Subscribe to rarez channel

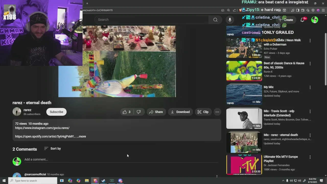(56, 112)
